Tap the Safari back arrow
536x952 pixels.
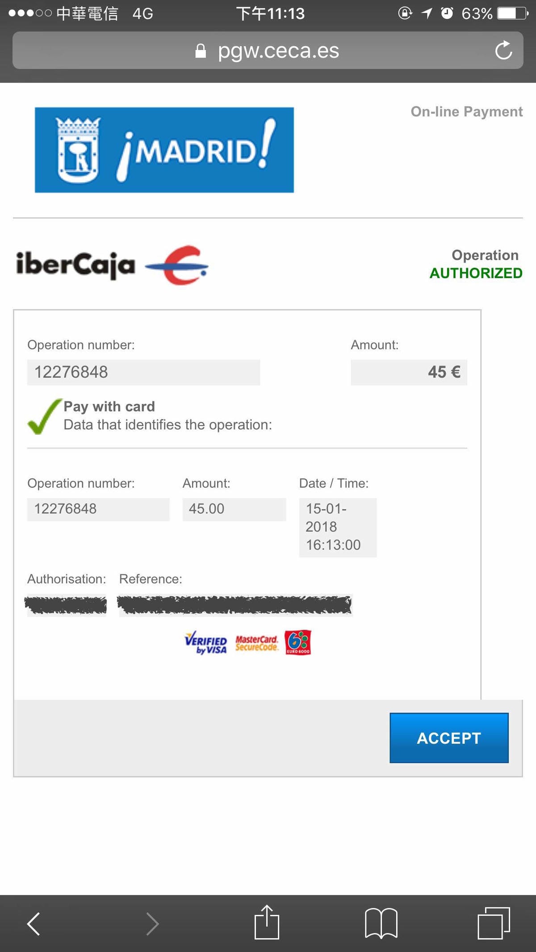34,923
